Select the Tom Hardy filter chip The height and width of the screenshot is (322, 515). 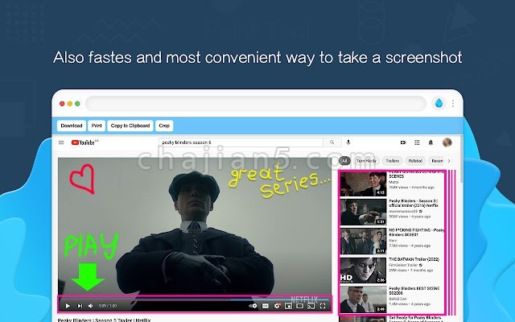coord(366,161)
